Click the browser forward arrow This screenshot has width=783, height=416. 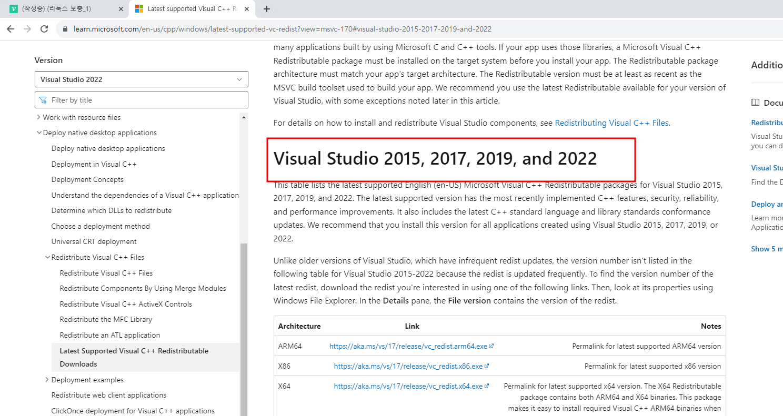[x=27, y=29]
